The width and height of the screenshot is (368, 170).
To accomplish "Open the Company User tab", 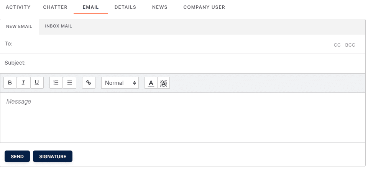I will (x=204, y=7).
